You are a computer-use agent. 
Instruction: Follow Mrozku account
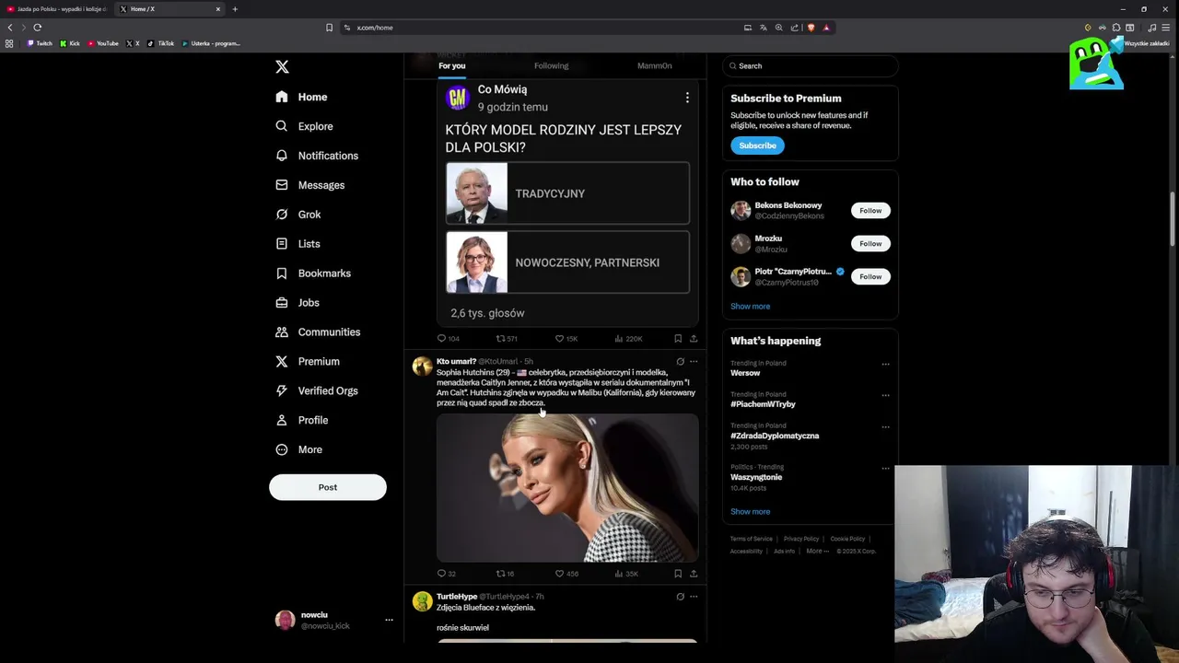[870, 244]
